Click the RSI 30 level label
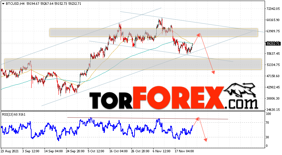 point(267,137)
